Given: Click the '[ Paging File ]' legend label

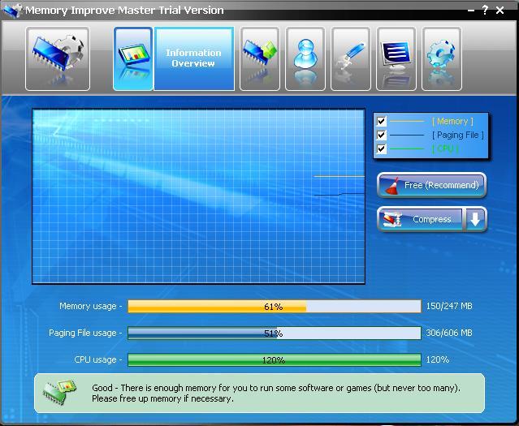Looking at the screenshot, I should click(x=458, y=135).
